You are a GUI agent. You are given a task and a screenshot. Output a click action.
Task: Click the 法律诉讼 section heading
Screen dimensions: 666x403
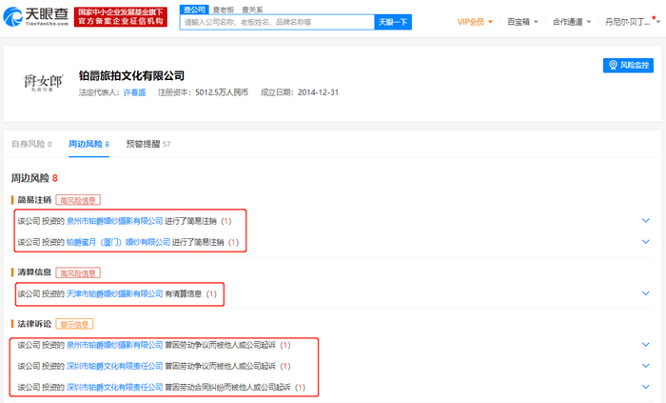pyautogui.click(x=34, y=324)
